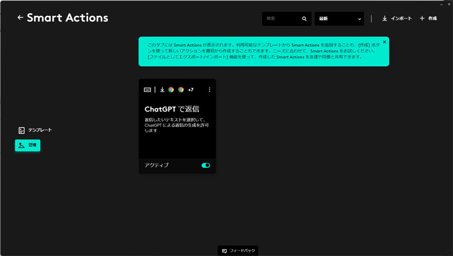This screenshot has height=256, width=453.
Task: Close the Smart Actions window
Action: click(449, 5)
